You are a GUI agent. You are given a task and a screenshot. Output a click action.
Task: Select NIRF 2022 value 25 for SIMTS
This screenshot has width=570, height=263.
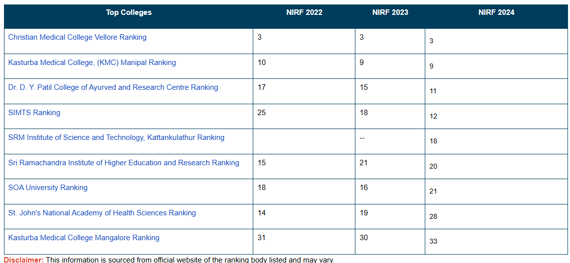(x=261, y=113)
